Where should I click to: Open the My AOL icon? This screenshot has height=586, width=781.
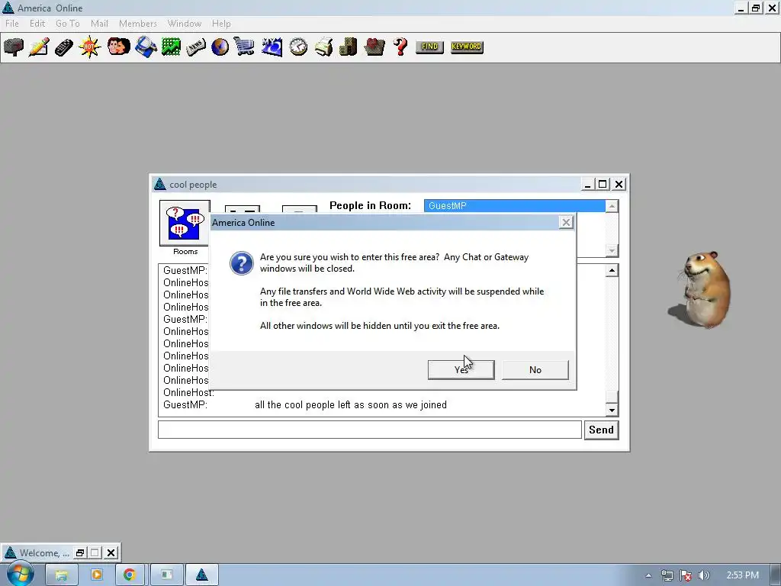272,47
